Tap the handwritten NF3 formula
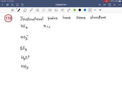Viewport: 122px width, 92px height. point(24,26)
